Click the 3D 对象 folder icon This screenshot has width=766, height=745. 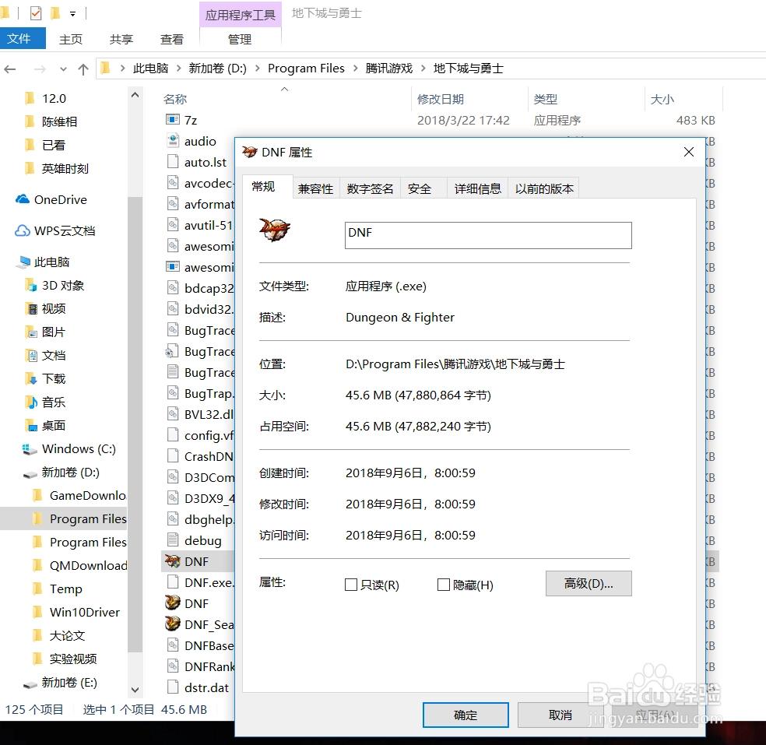(x=31, y=285)
